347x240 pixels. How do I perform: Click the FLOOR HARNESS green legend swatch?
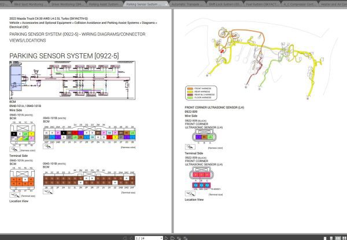[x=190, y=98]
